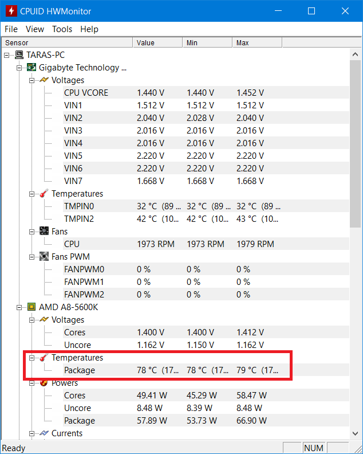Click the AMD Voltages lightning icon
The height and width of the screenshot is (454, 363).
pyautogui.click(x=44, y=319)
